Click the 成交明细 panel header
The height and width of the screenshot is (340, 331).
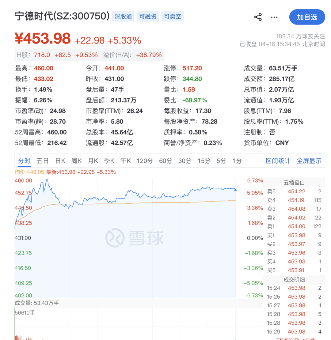(x=294, y=279)
